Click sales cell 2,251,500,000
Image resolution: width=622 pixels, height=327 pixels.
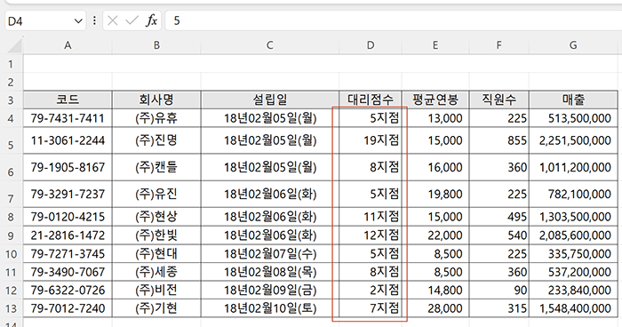[573, 140]
